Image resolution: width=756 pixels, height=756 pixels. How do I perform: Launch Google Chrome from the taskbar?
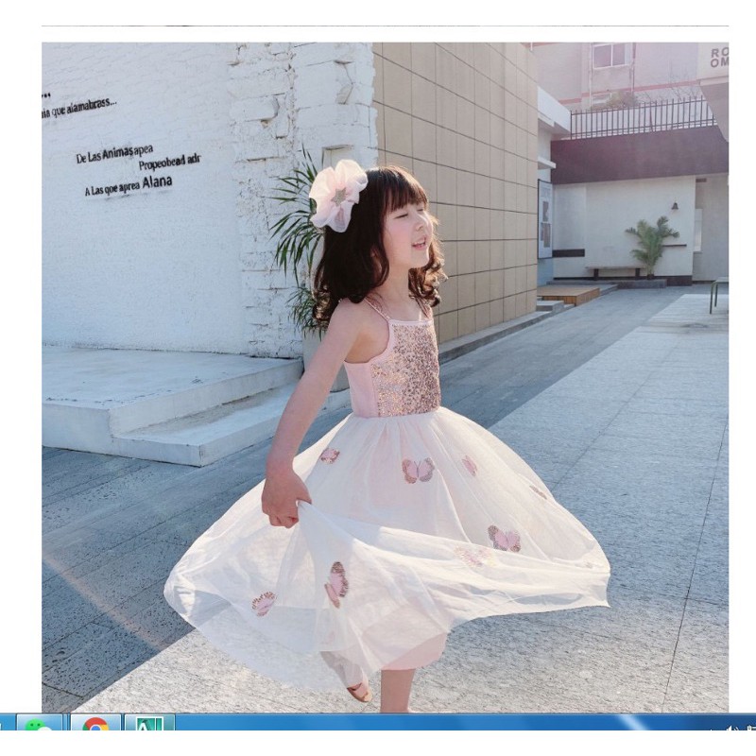[x=95, y=726]
